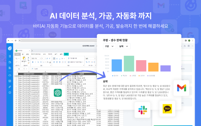Switch to the Insert ribbon tab
The height and width of the screenshot is (126, 201).
27,54
